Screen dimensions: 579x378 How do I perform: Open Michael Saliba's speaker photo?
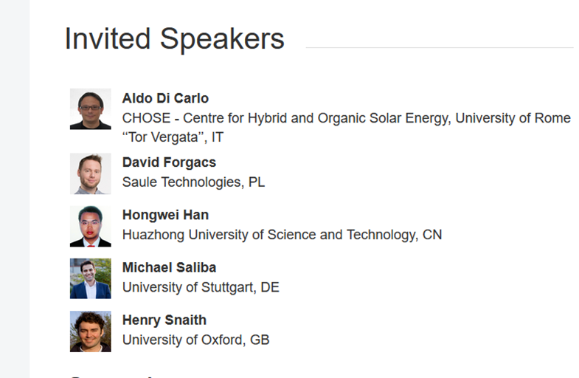pyautogui.click(x=91, y=278)
